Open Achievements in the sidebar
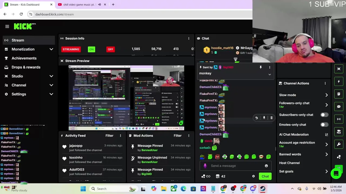Screen dimensions: 346x194 click(28, 58)
